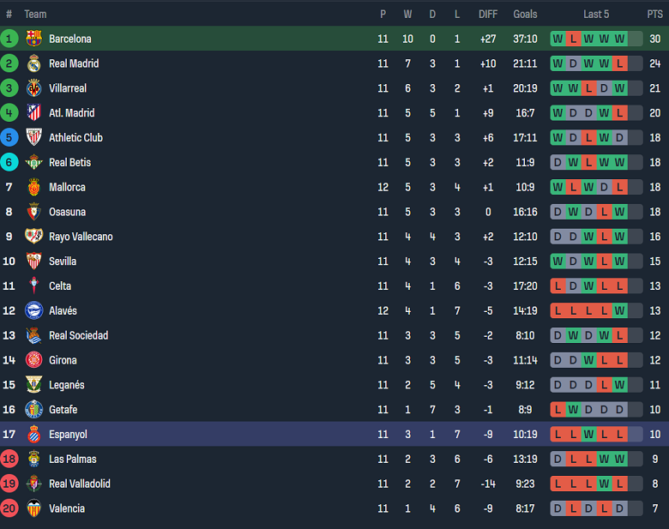Open the Rayo Vallecano team link
The image size is (669, 529).
(x=81, y=237)
